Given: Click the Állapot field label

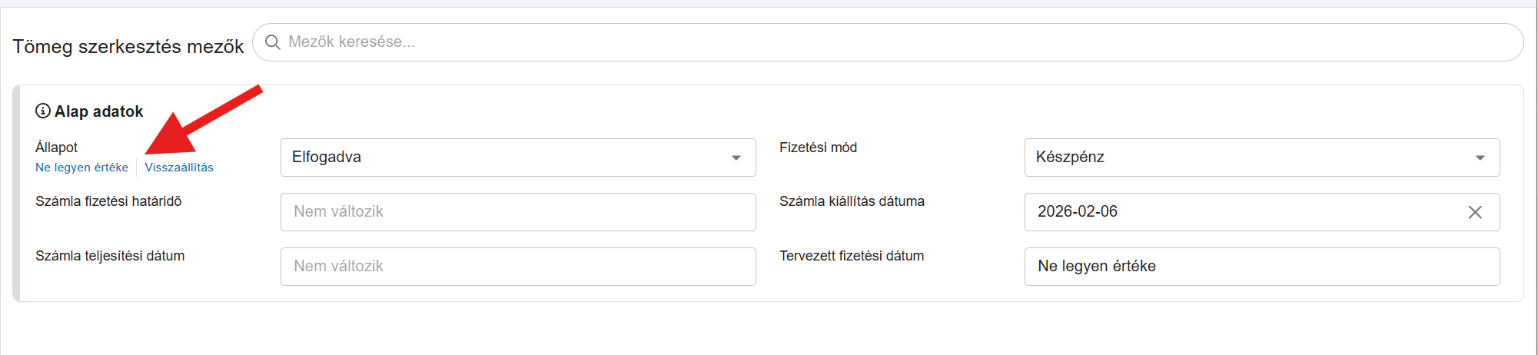Looking at the screenshot, I should click(x=57, y=148).
